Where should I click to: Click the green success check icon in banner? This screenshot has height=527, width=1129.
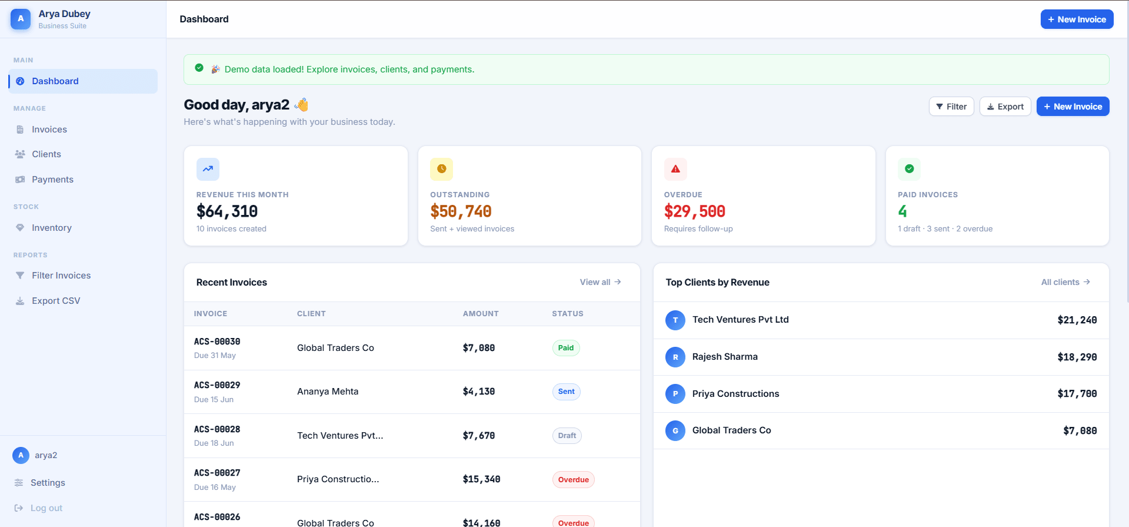pos(199,68)
